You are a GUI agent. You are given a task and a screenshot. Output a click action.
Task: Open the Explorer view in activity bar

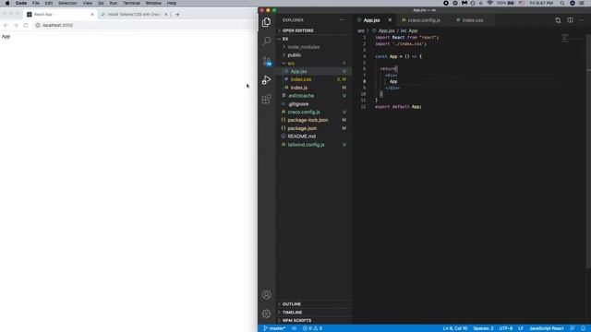(267, 22)
